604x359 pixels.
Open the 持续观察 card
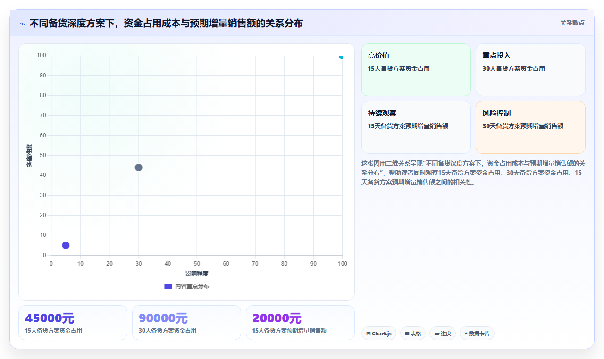[416, 127]
